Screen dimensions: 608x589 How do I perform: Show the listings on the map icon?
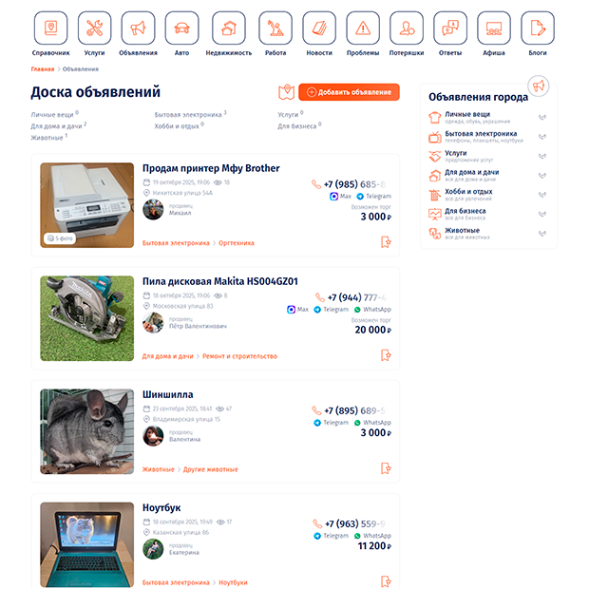[287, 92]
